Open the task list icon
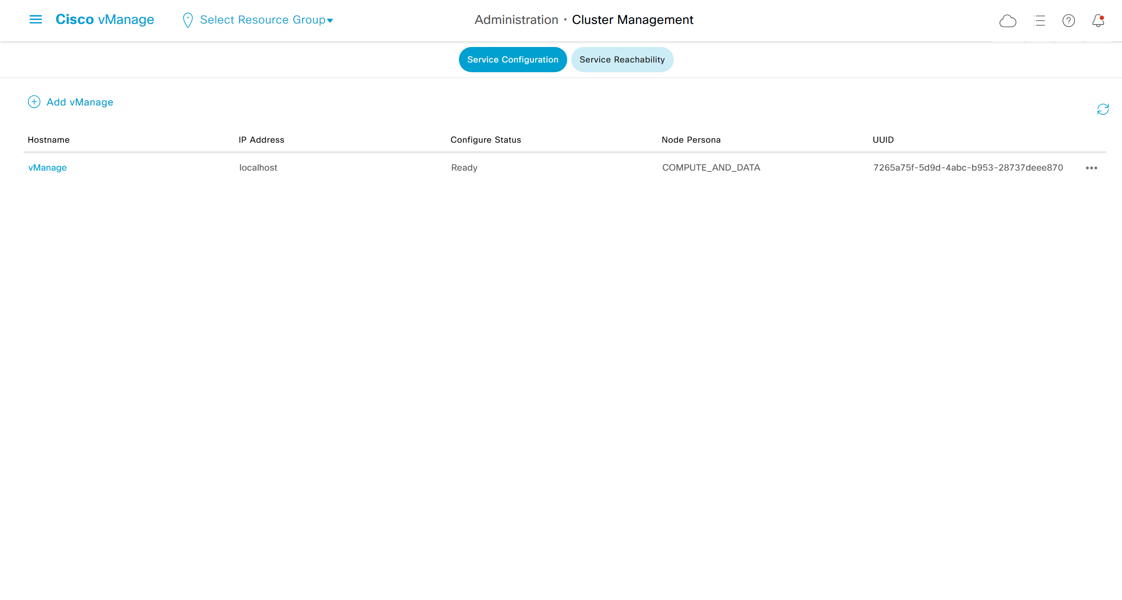The width and height of the screenshot is (1122, 600). (x=1039, y=21)
